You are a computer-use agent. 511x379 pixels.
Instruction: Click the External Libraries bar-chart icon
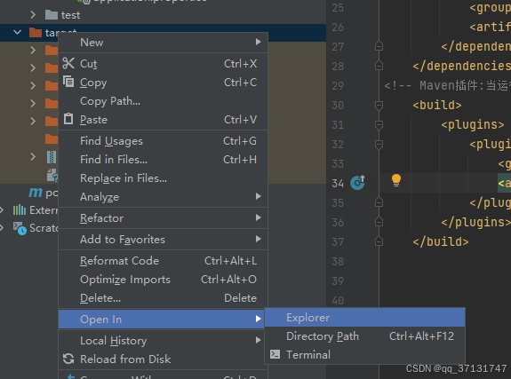20,210
